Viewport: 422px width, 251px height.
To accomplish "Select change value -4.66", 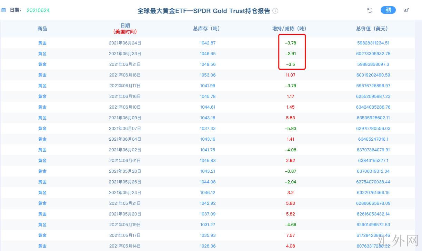I will point(290,225).
